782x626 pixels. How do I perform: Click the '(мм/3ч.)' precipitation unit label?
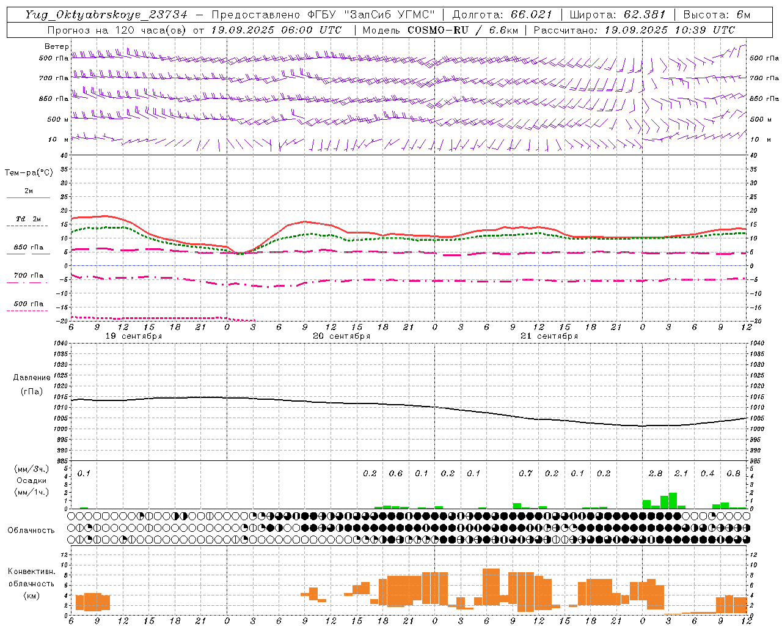[32, 469]
